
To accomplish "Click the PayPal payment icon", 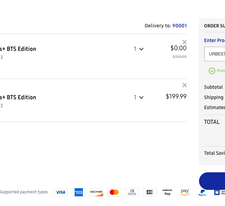I will (202, 193).
